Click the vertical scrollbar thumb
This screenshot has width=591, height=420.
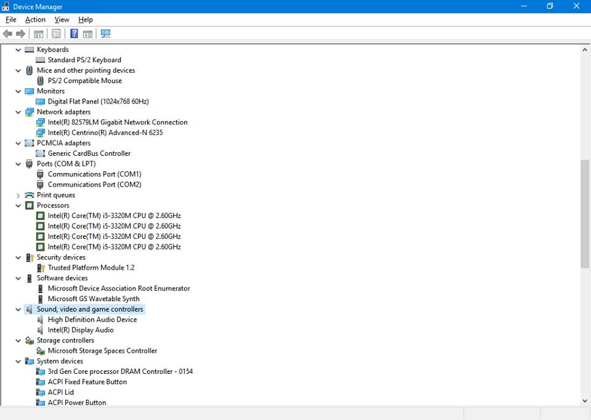coord(585,214)
